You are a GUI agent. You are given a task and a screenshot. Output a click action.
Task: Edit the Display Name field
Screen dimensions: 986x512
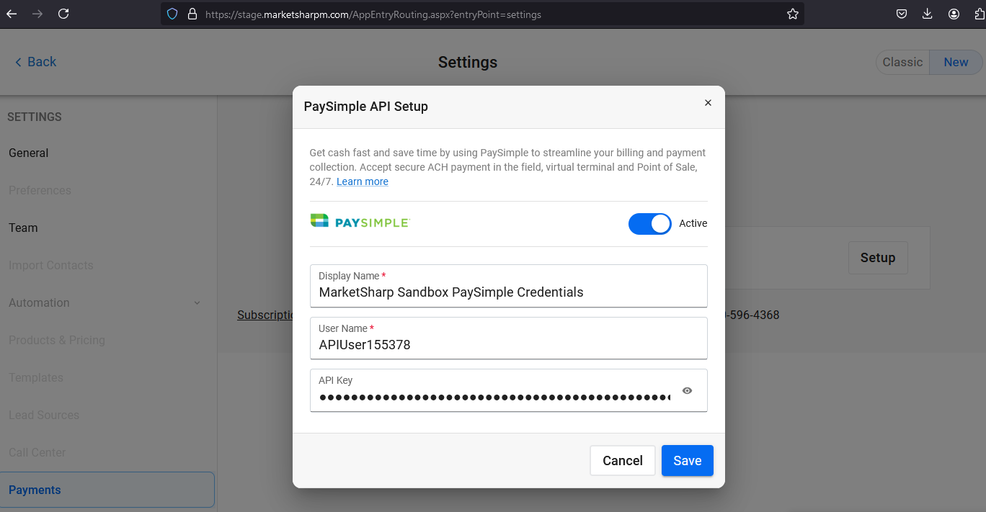click(x=509, y=286)
